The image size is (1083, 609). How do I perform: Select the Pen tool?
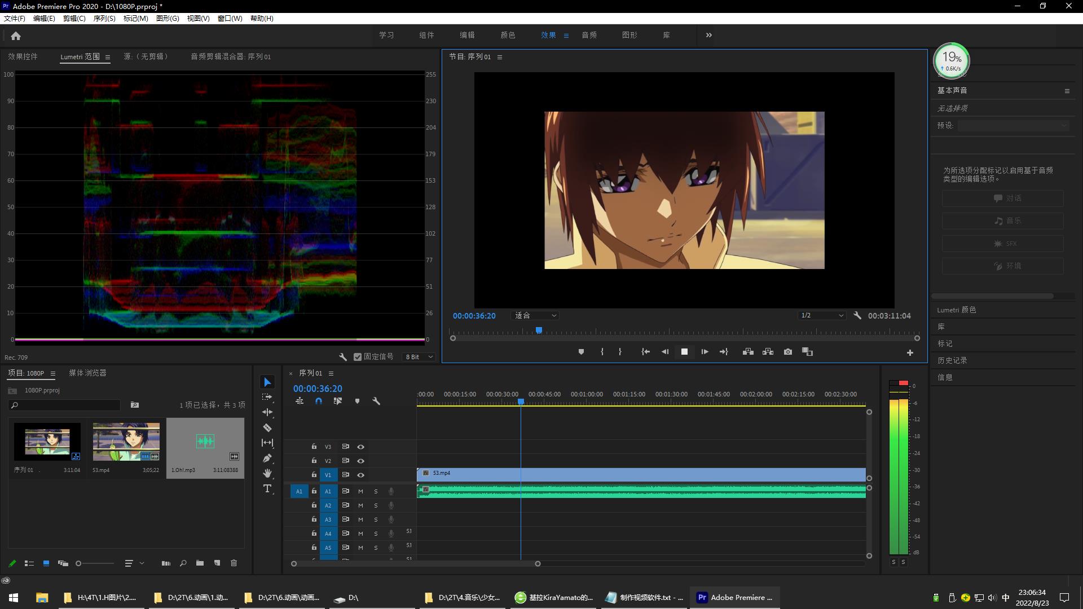[x=267, y=458]
